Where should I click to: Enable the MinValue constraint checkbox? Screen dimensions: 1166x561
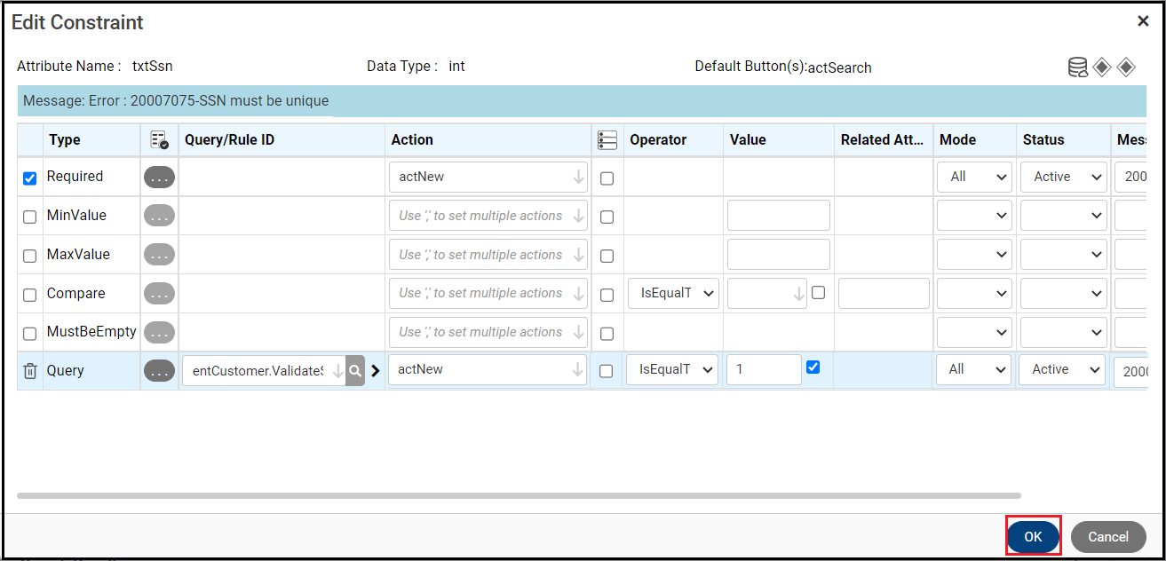click(x=30, y=217)
